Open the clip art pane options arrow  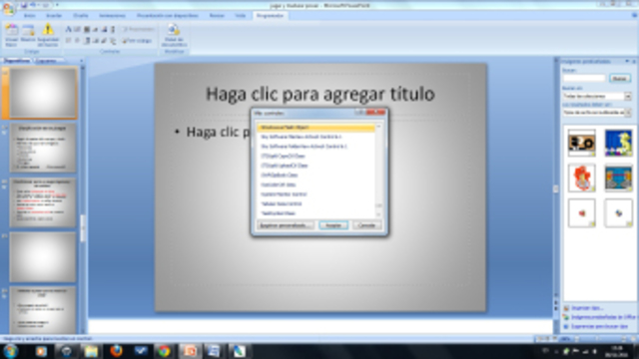(627, 61)
